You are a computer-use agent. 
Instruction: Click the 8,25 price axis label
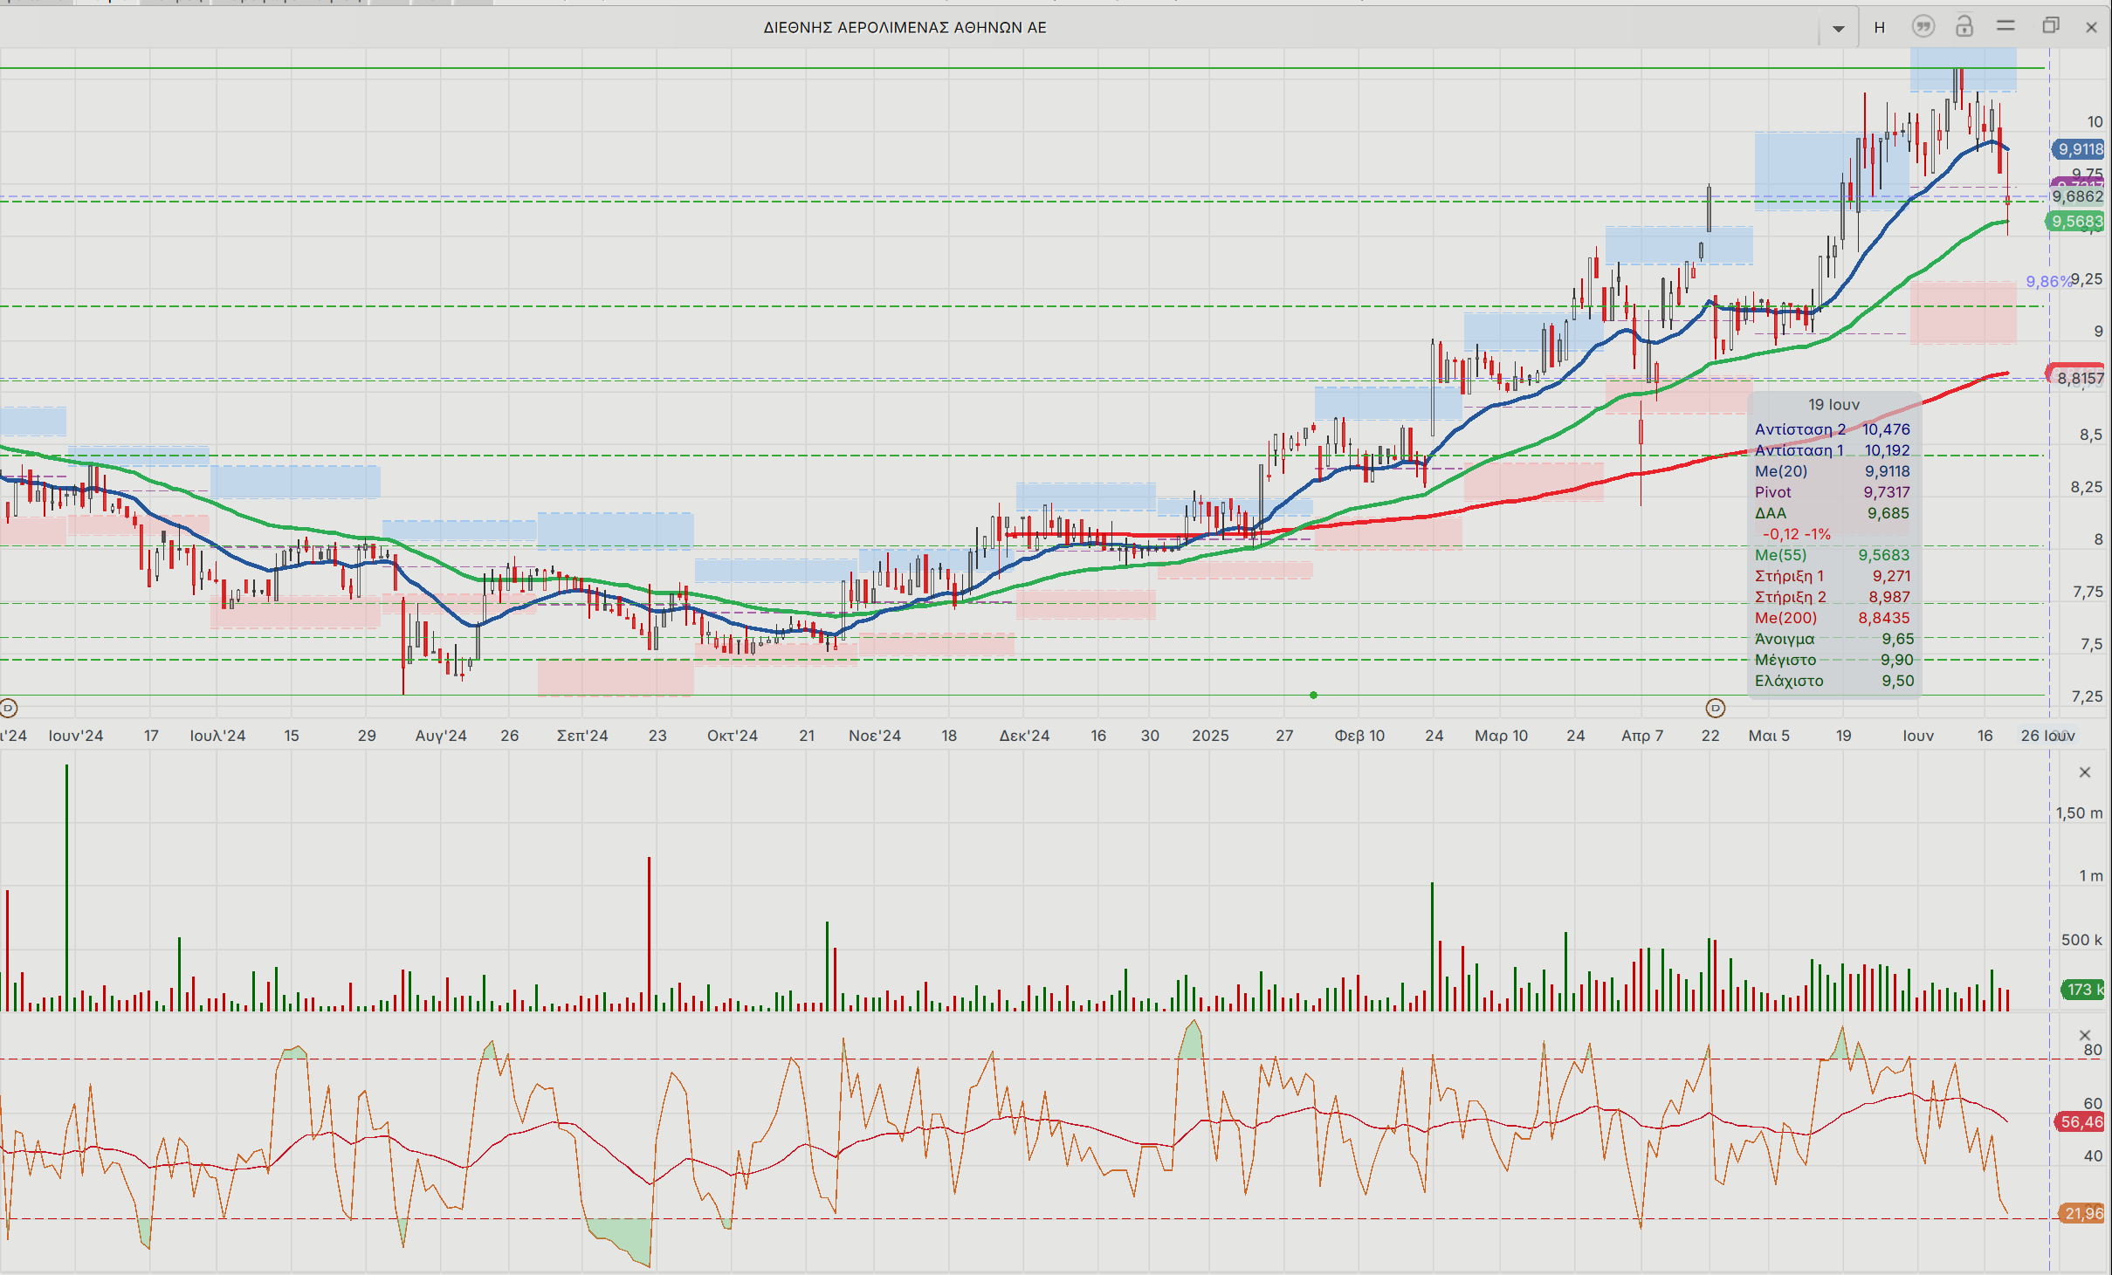pyautogui.click(x=2087, y=487)
